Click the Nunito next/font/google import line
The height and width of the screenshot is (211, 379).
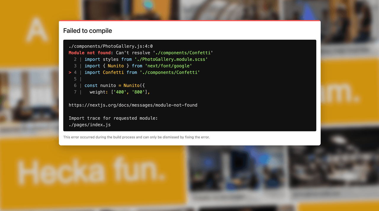click(138, 66)
